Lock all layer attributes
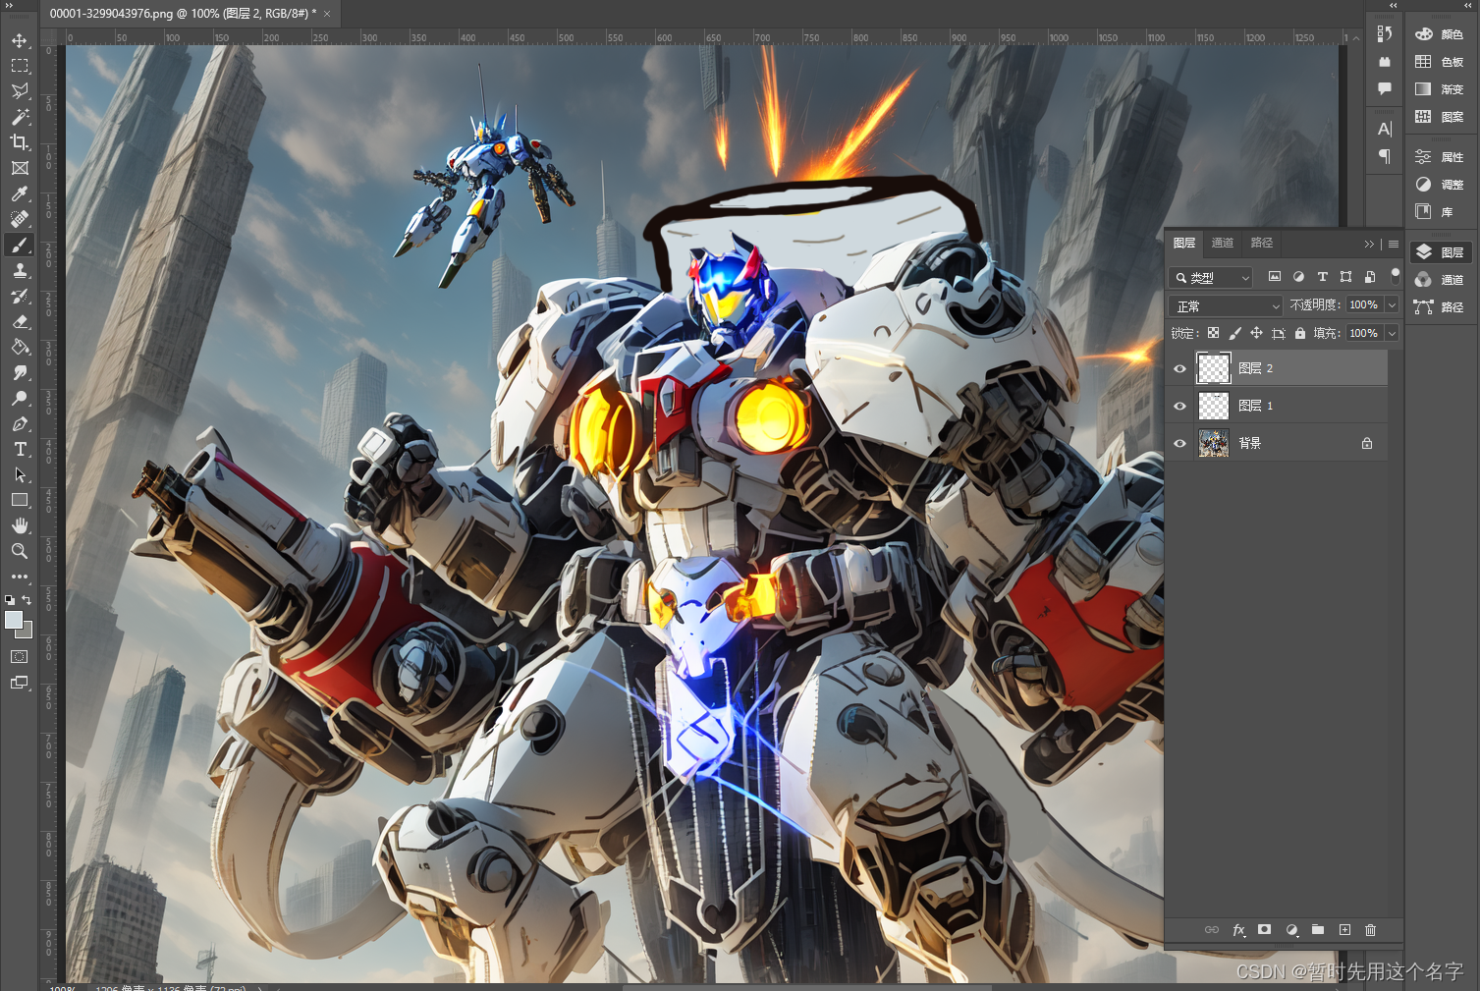1480x991 pixels. click(1300, 333)
